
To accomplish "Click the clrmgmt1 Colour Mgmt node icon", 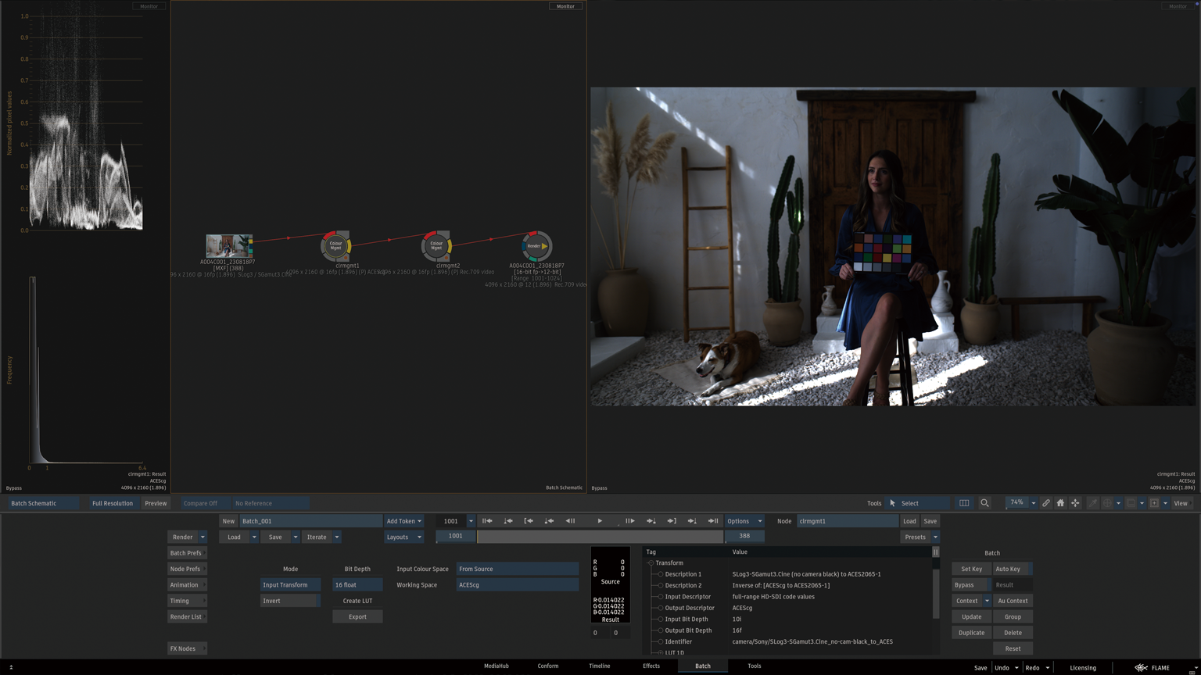I will click(x=335, y=246).
